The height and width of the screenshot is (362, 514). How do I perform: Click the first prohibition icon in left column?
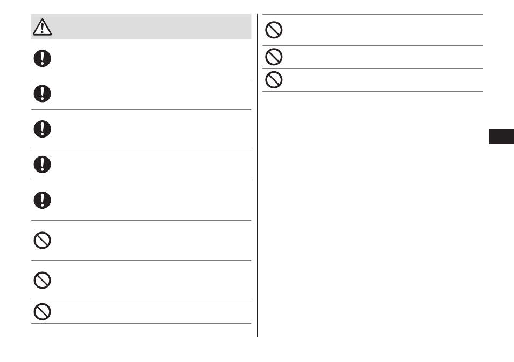tap(42, 240)
